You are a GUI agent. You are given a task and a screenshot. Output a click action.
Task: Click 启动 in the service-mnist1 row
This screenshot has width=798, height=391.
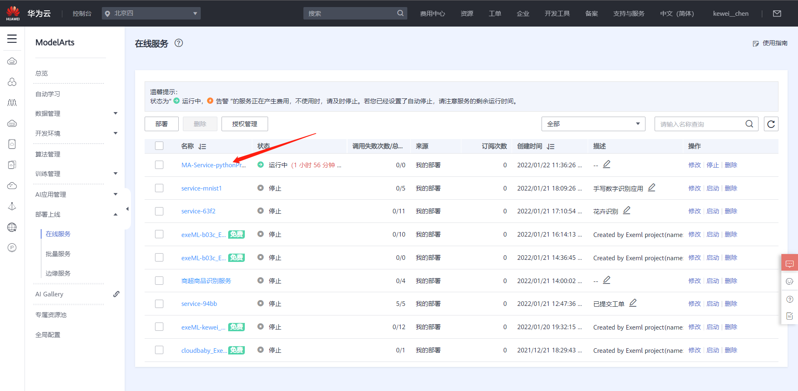[713, 188]
